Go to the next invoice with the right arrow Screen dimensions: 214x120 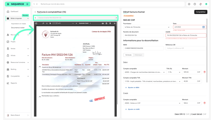click(116, 18)
